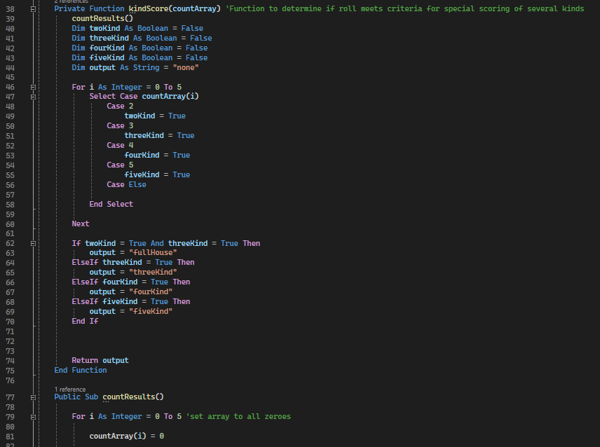Click 'ElseIf fiveKind' condition line 68
Viewport: 600px width, 447px height.
(131, 301)
